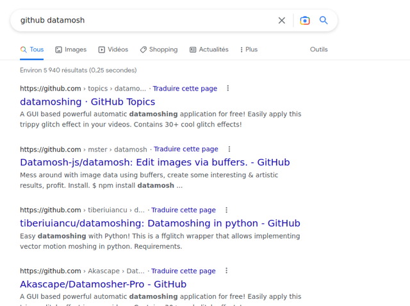The width and height of the screenshot is (410, 306).
Task: Clear the search box with the X icon
Action: tap(282, 21)
